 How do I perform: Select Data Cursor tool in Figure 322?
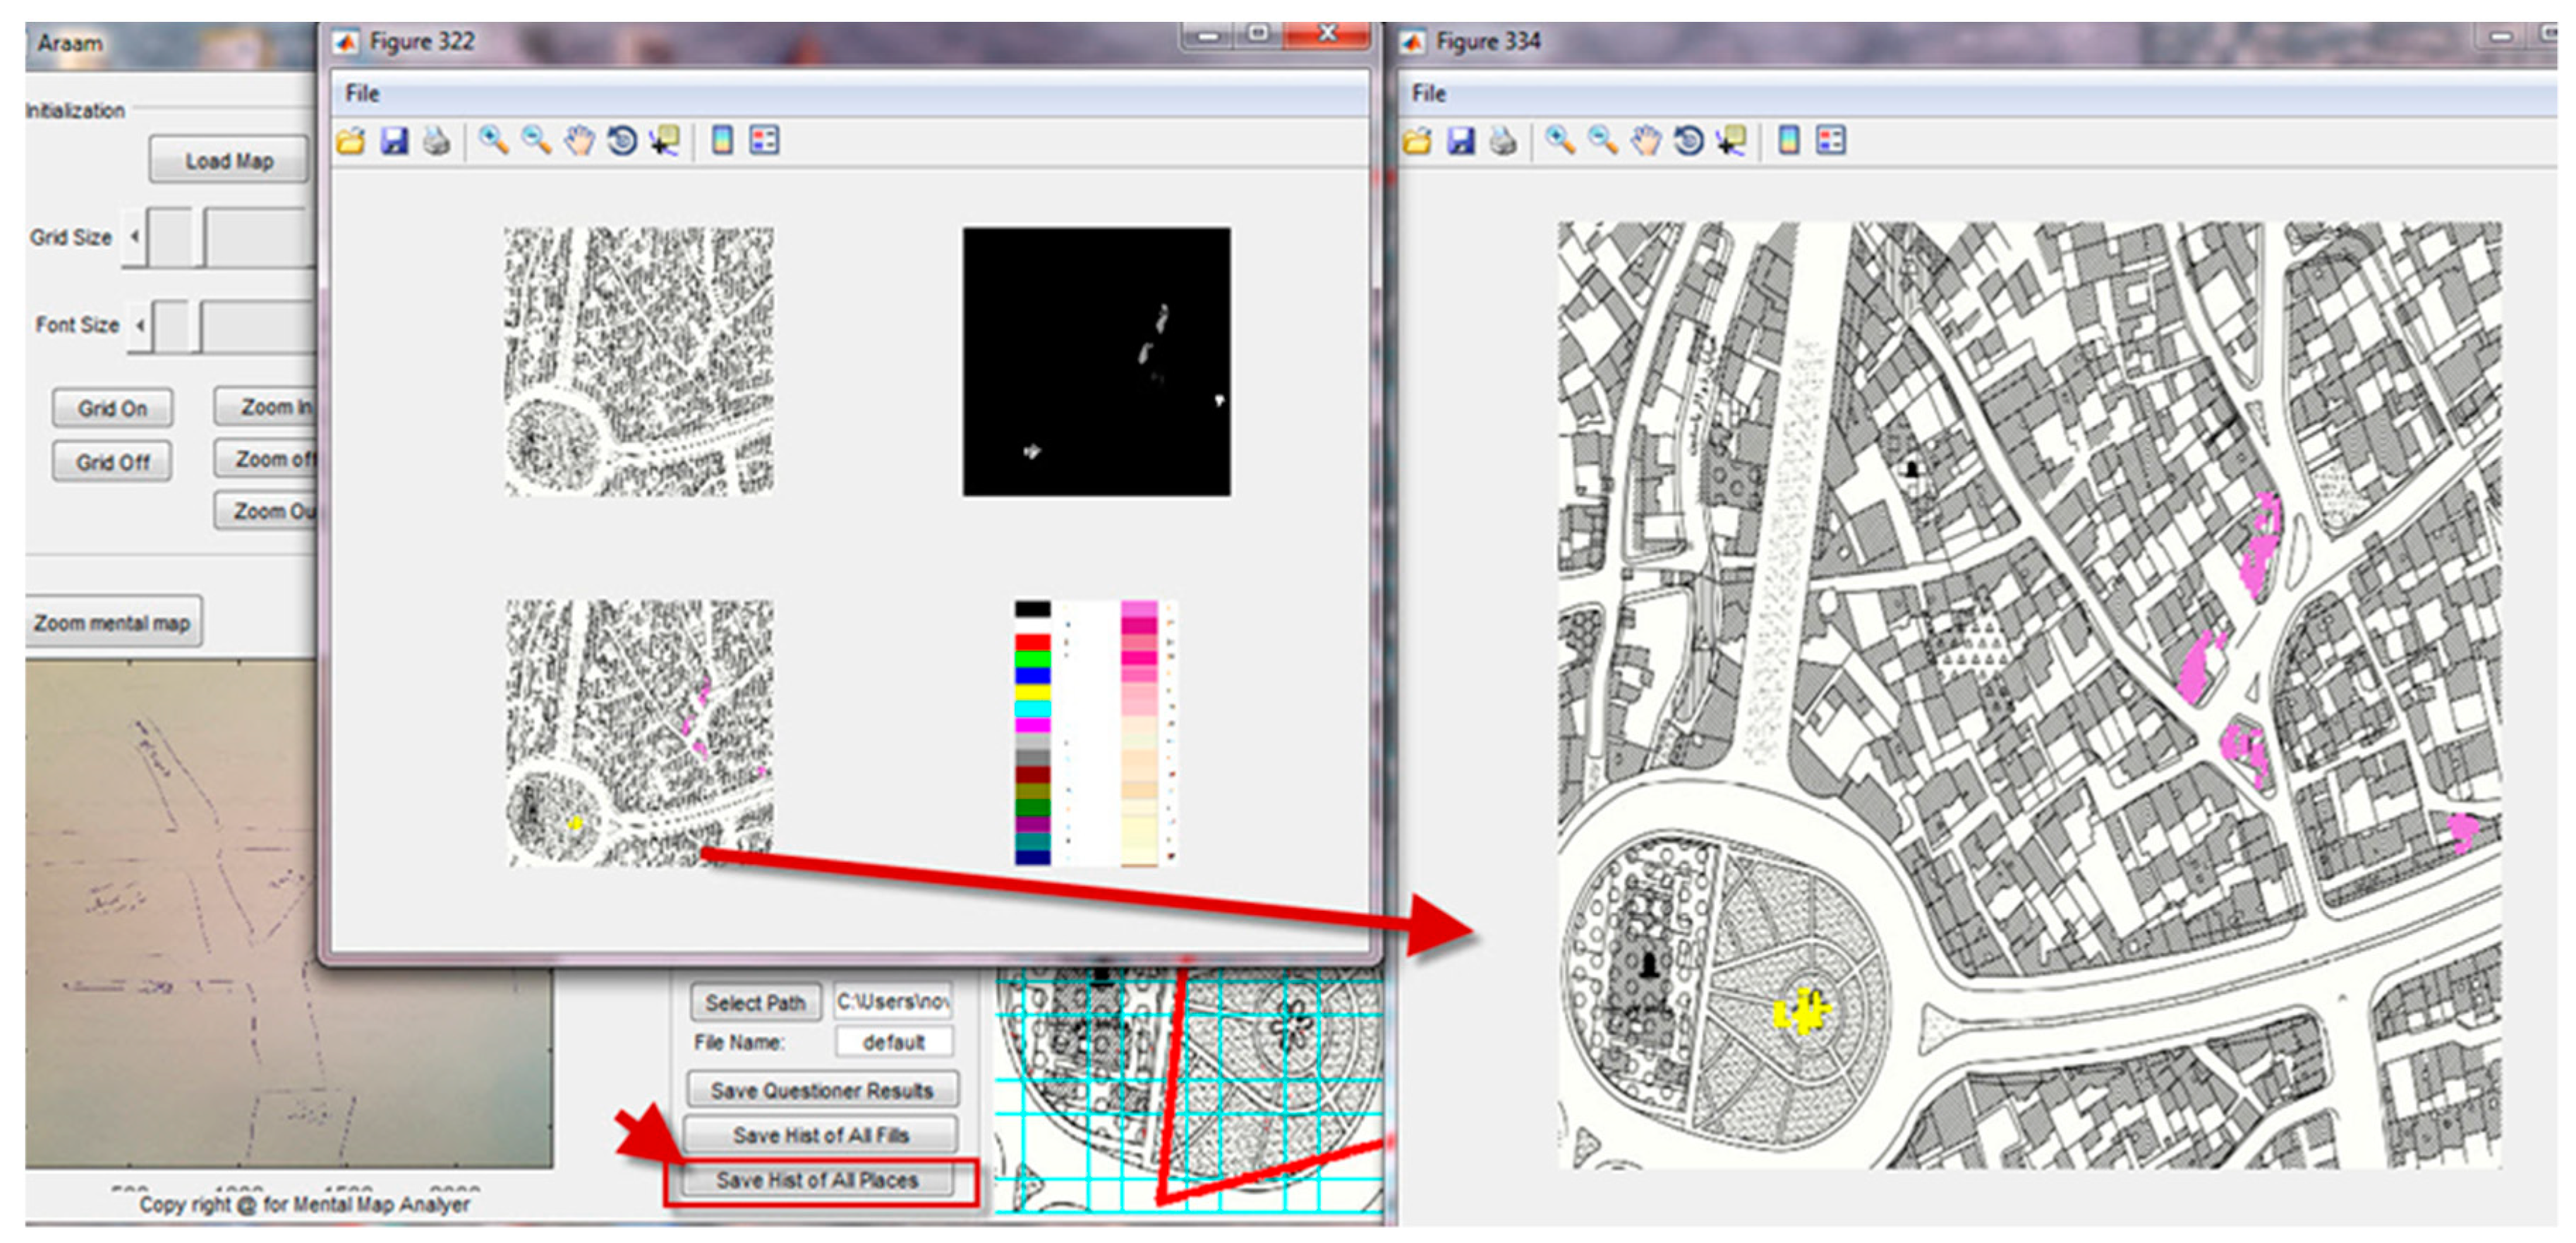[x=665, y=141]
